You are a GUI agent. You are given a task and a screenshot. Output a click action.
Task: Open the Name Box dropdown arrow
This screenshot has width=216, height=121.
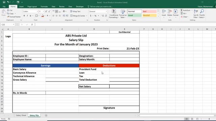pyautogui.click(x=13, y=25)
